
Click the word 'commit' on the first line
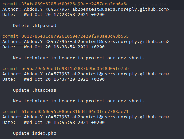pos(10,4)
